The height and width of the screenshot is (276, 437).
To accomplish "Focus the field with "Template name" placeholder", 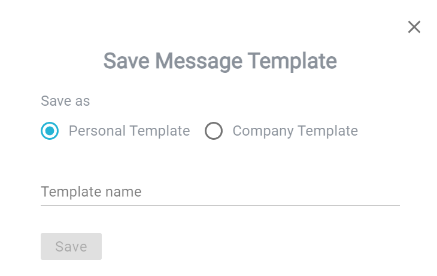I will coord(220,192).
